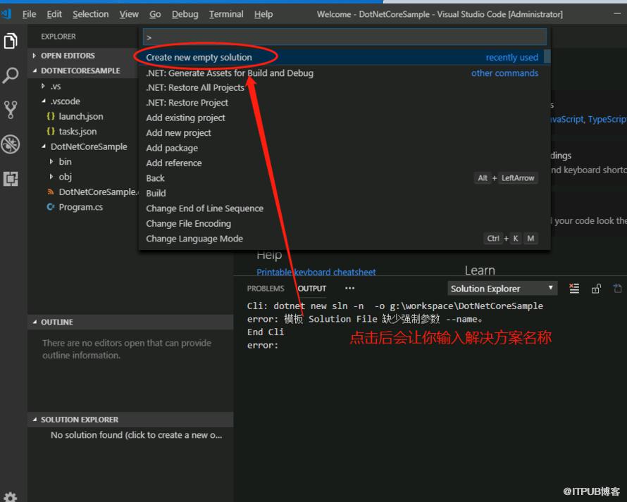Open the Extensions view in activity bar
The width and height of the screenshot is (627, 502).
tap(11, 179)
